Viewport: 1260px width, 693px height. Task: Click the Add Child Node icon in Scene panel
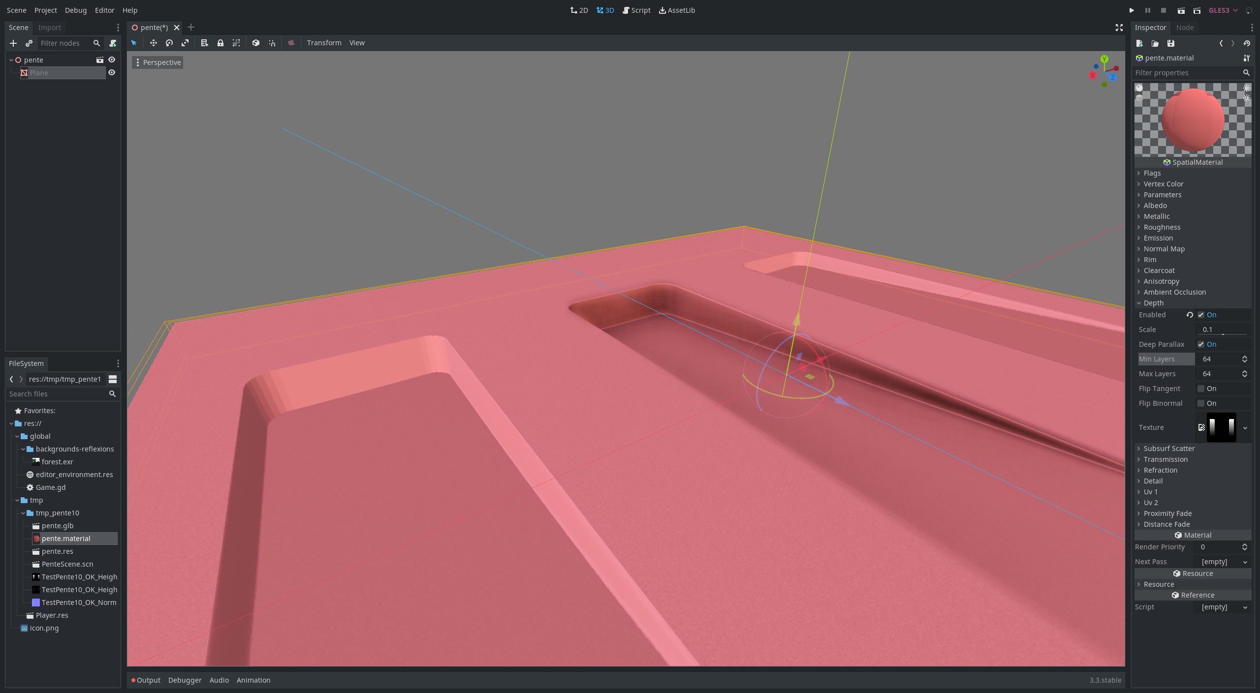click(13, 43)
